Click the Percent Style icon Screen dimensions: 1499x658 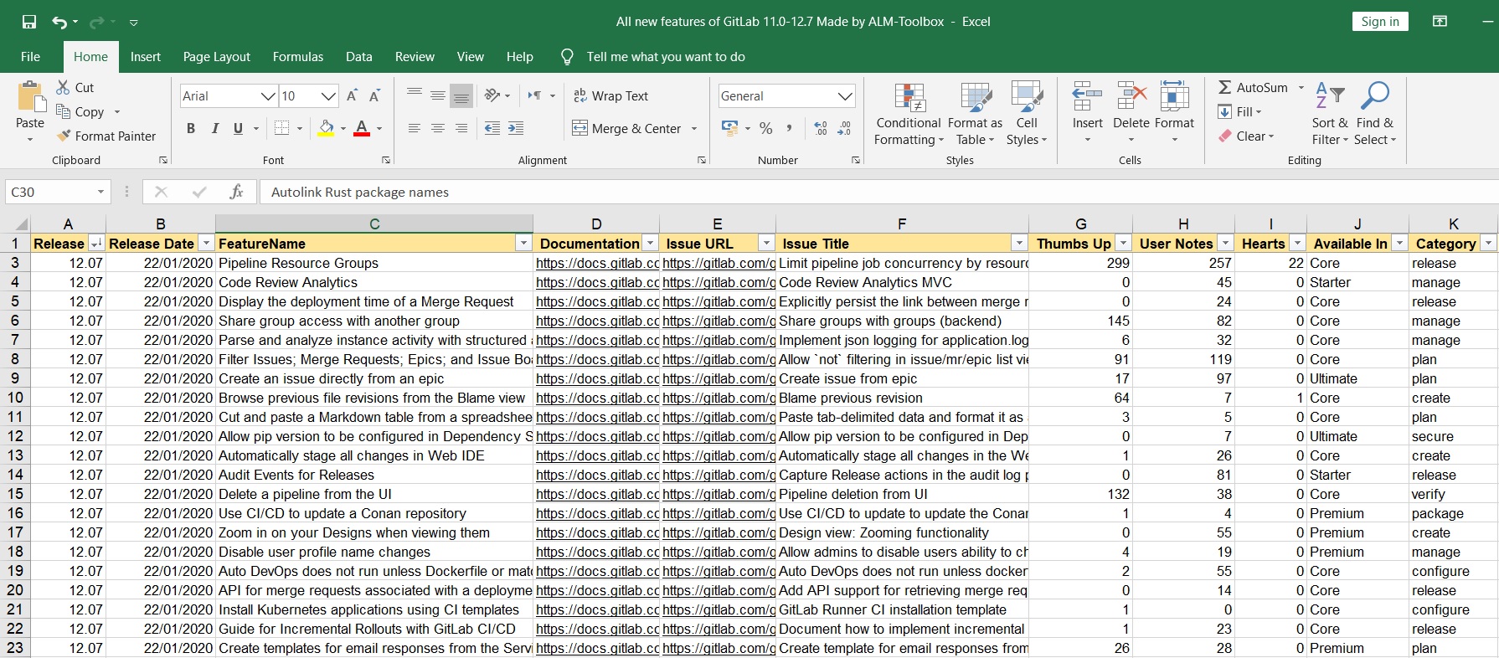765,128
